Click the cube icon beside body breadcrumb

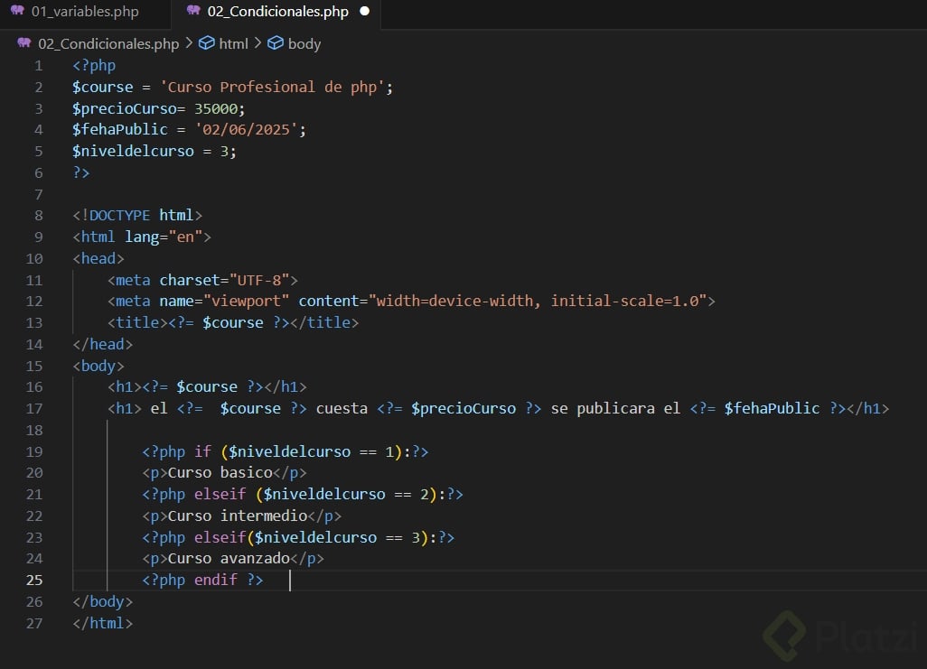pyautogui.click(x=276, y=43)
